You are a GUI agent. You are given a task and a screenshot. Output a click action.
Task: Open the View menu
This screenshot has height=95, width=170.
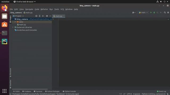point(22,9)
